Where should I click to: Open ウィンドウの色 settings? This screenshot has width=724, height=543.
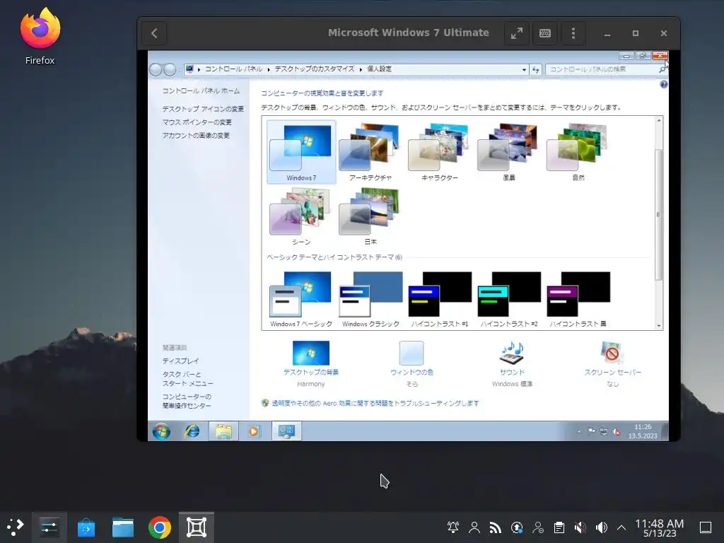pos(411,354)
